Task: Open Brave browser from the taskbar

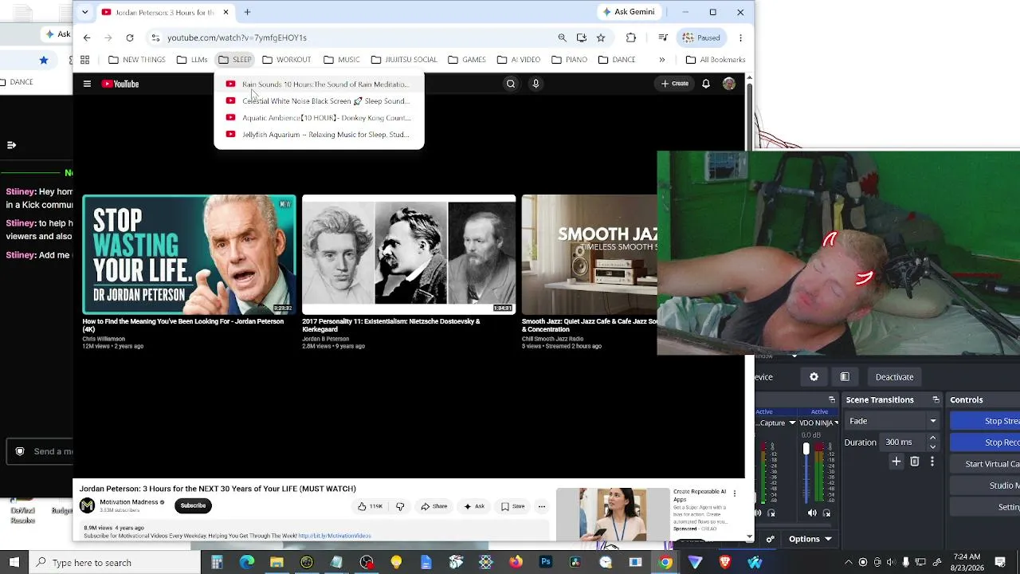Action: point(725,563)
